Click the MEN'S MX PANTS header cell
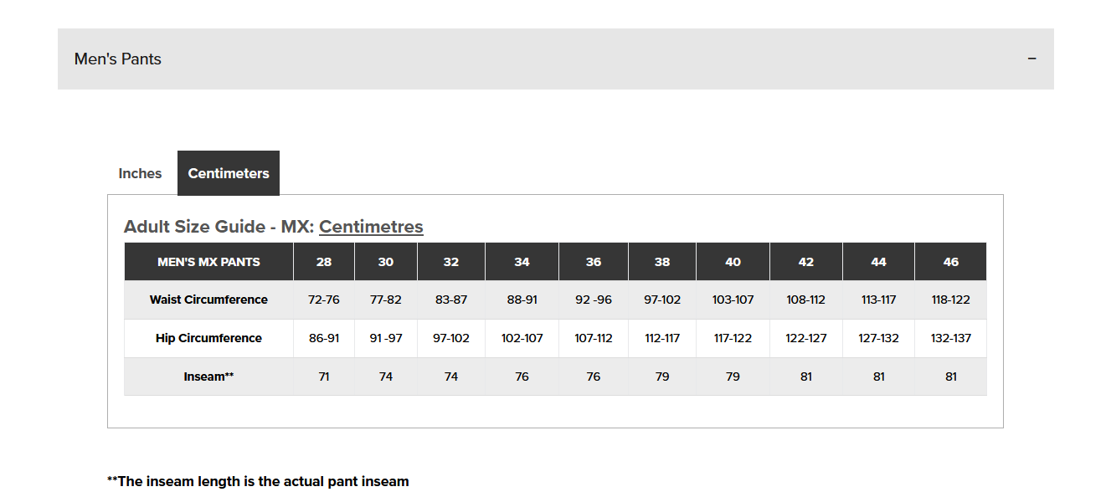Viewport: 1106px width, 497px height. [x=208, y=262]
